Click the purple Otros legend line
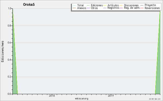This screenshot has width=163, height=101. tap(88, 8)
